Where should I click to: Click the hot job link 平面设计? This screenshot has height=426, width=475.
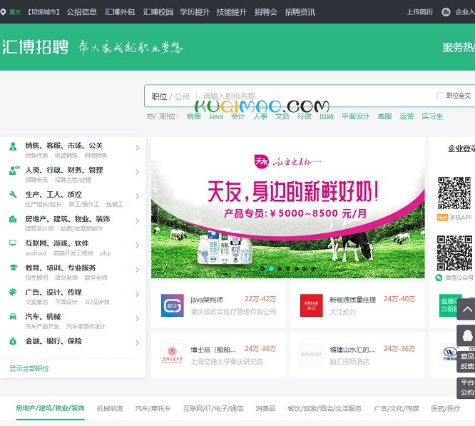(x=356, y=116)
